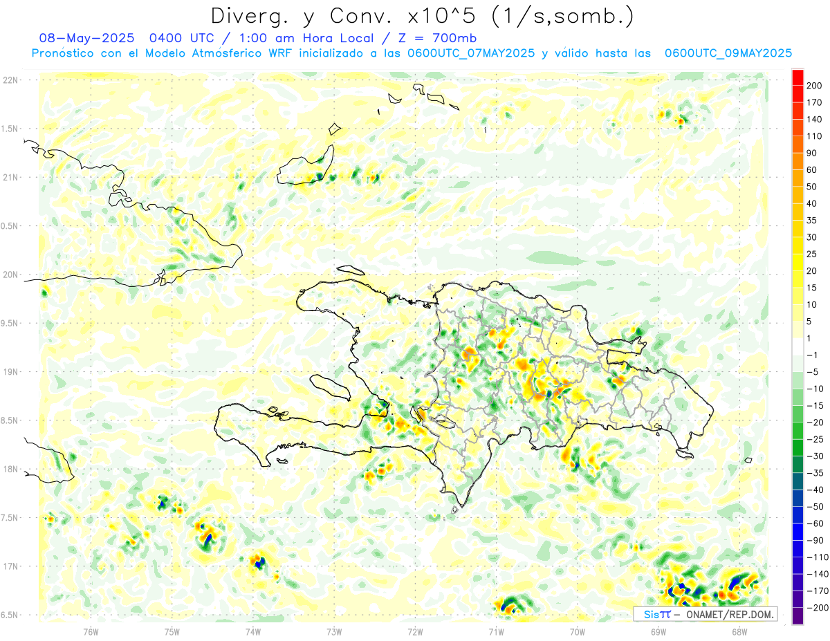830x641 pixels.
Task: Select the '21N' latitude label
Action: coord(10,178)
